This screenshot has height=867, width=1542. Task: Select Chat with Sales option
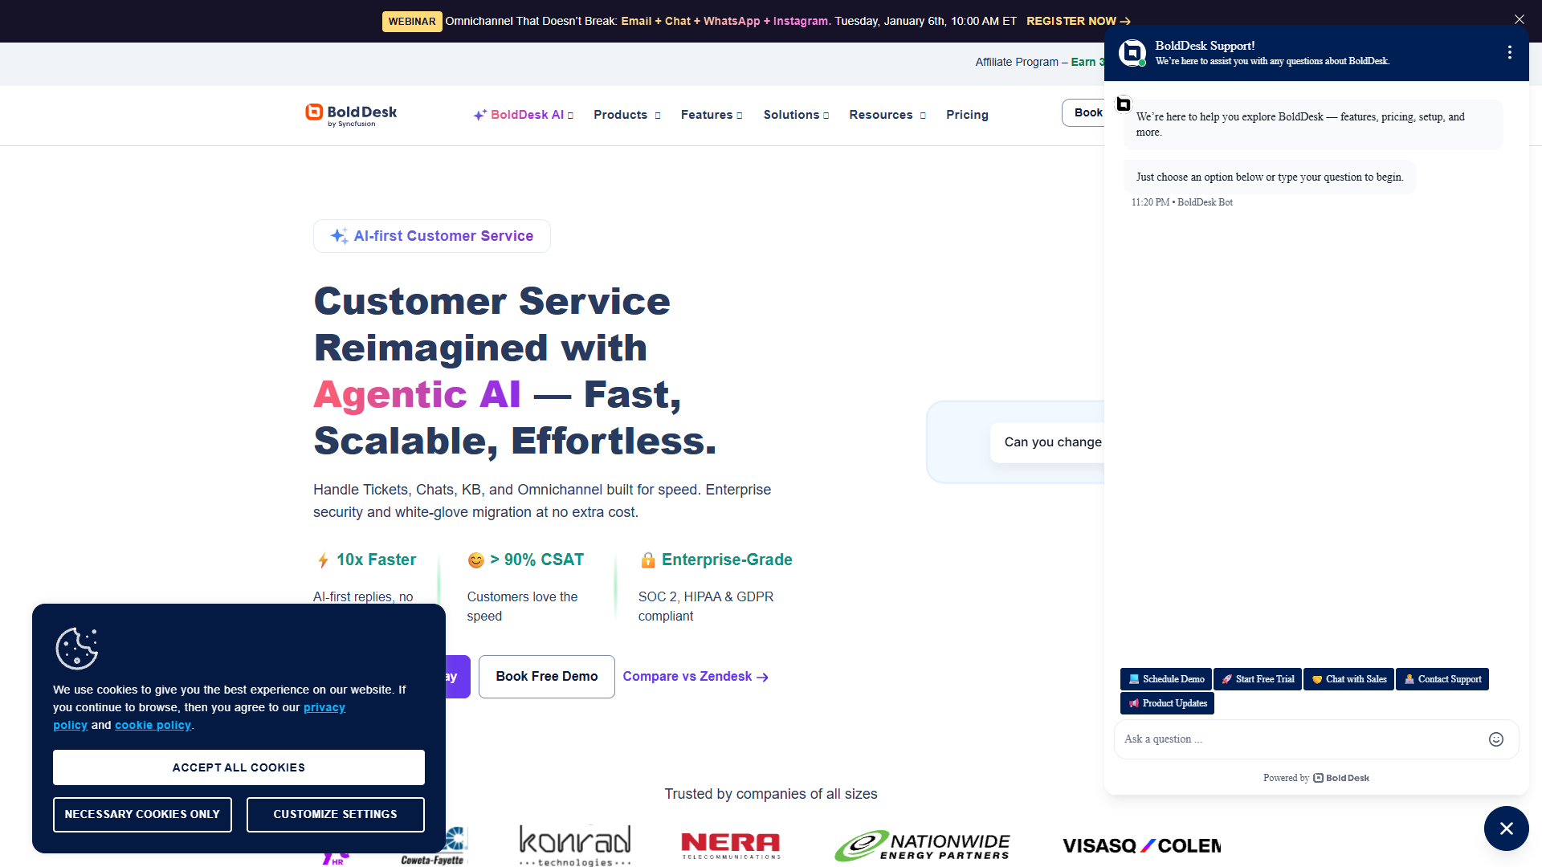pyautogui.click(x=1349, y=679)
